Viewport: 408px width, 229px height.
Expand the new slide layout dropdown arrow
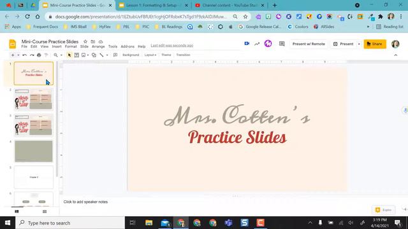click(18, 55)
